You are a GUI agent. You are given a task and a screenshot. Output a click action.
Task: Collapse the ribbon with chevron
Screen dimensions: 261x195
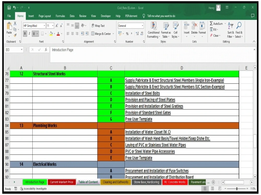pos(254,42)
